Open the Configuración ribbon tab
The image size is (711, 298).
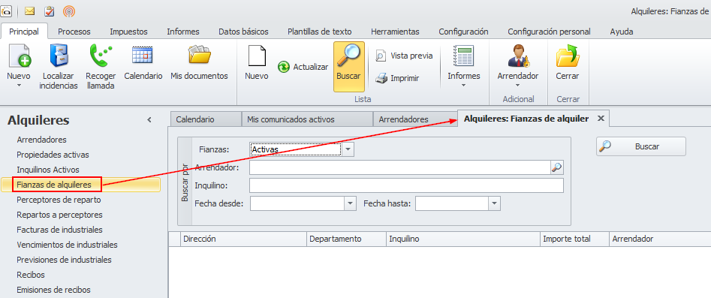[463, 32]
